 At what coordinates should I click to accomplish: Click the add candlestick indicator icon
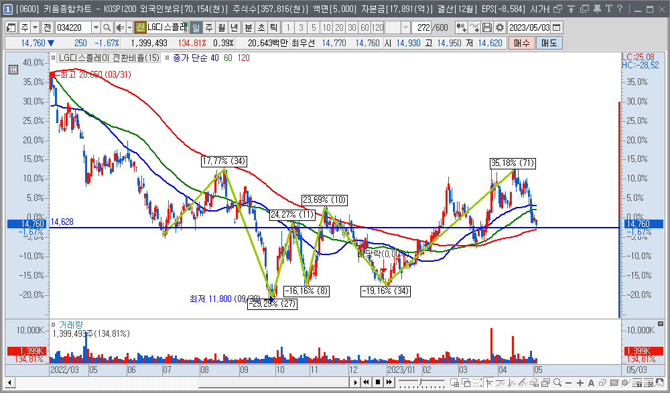pyautogui.click(x=461, y=27)
